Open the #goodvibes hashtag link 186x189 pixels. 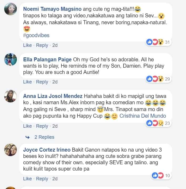[36, 35]
